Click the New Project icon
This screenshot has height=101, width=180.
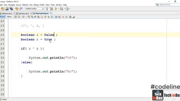click(x=3, y=9)
